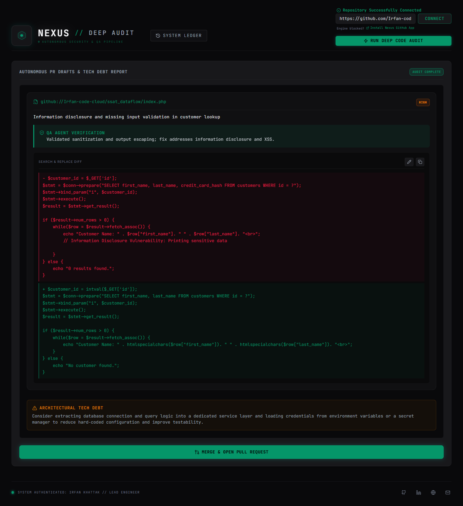Click the "Engine blocked?" text
Image resolution: width=463 pixels, height=506 pixels.
[x=350, y=28]
